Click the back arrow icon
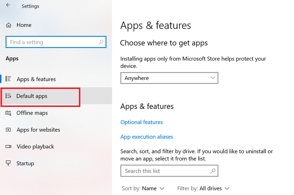Viewport: 294px width, 195px height. click(8, 5)
